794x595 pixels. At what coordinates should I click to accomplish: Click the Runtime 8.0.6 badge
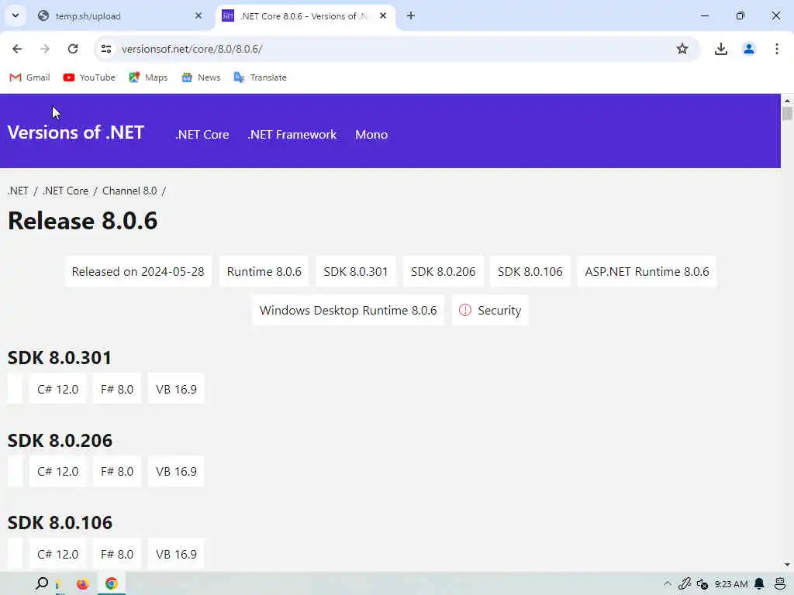[264, 272]
